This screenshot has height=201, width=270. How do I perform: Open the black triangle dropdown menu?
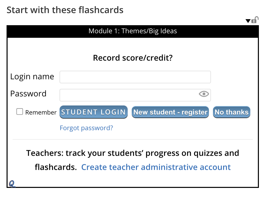pyautogui.click(x=248, y=21)
